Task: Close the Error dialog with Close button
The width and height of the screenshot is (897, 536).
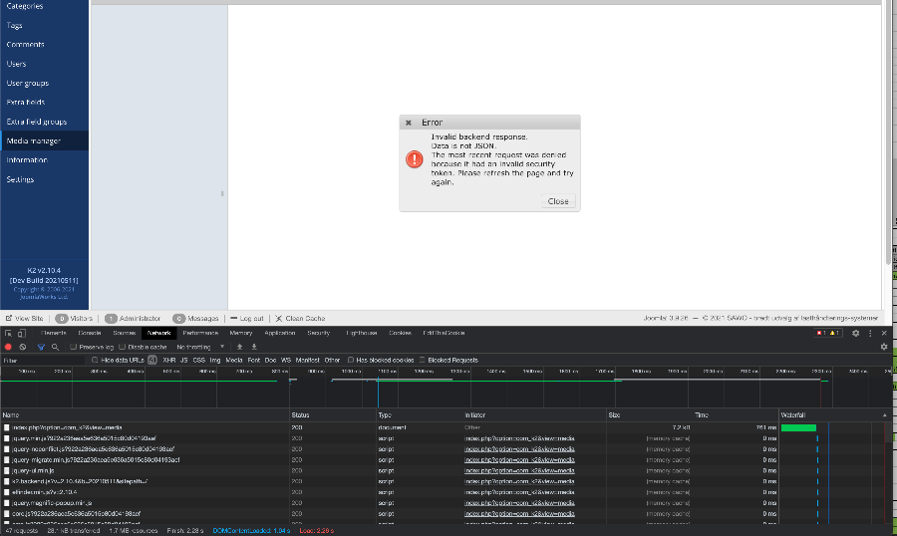Action: tap(558, 201)
